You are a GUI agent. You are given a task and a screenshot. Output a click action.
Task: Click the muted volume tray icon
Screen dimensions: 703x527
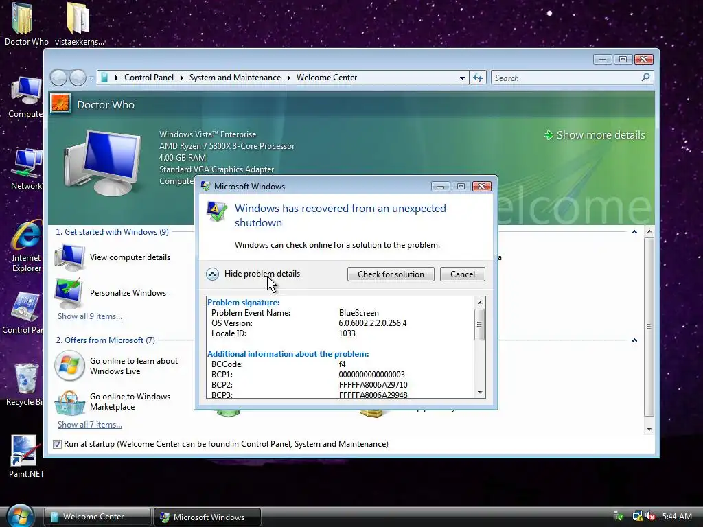tap(649, 516)
